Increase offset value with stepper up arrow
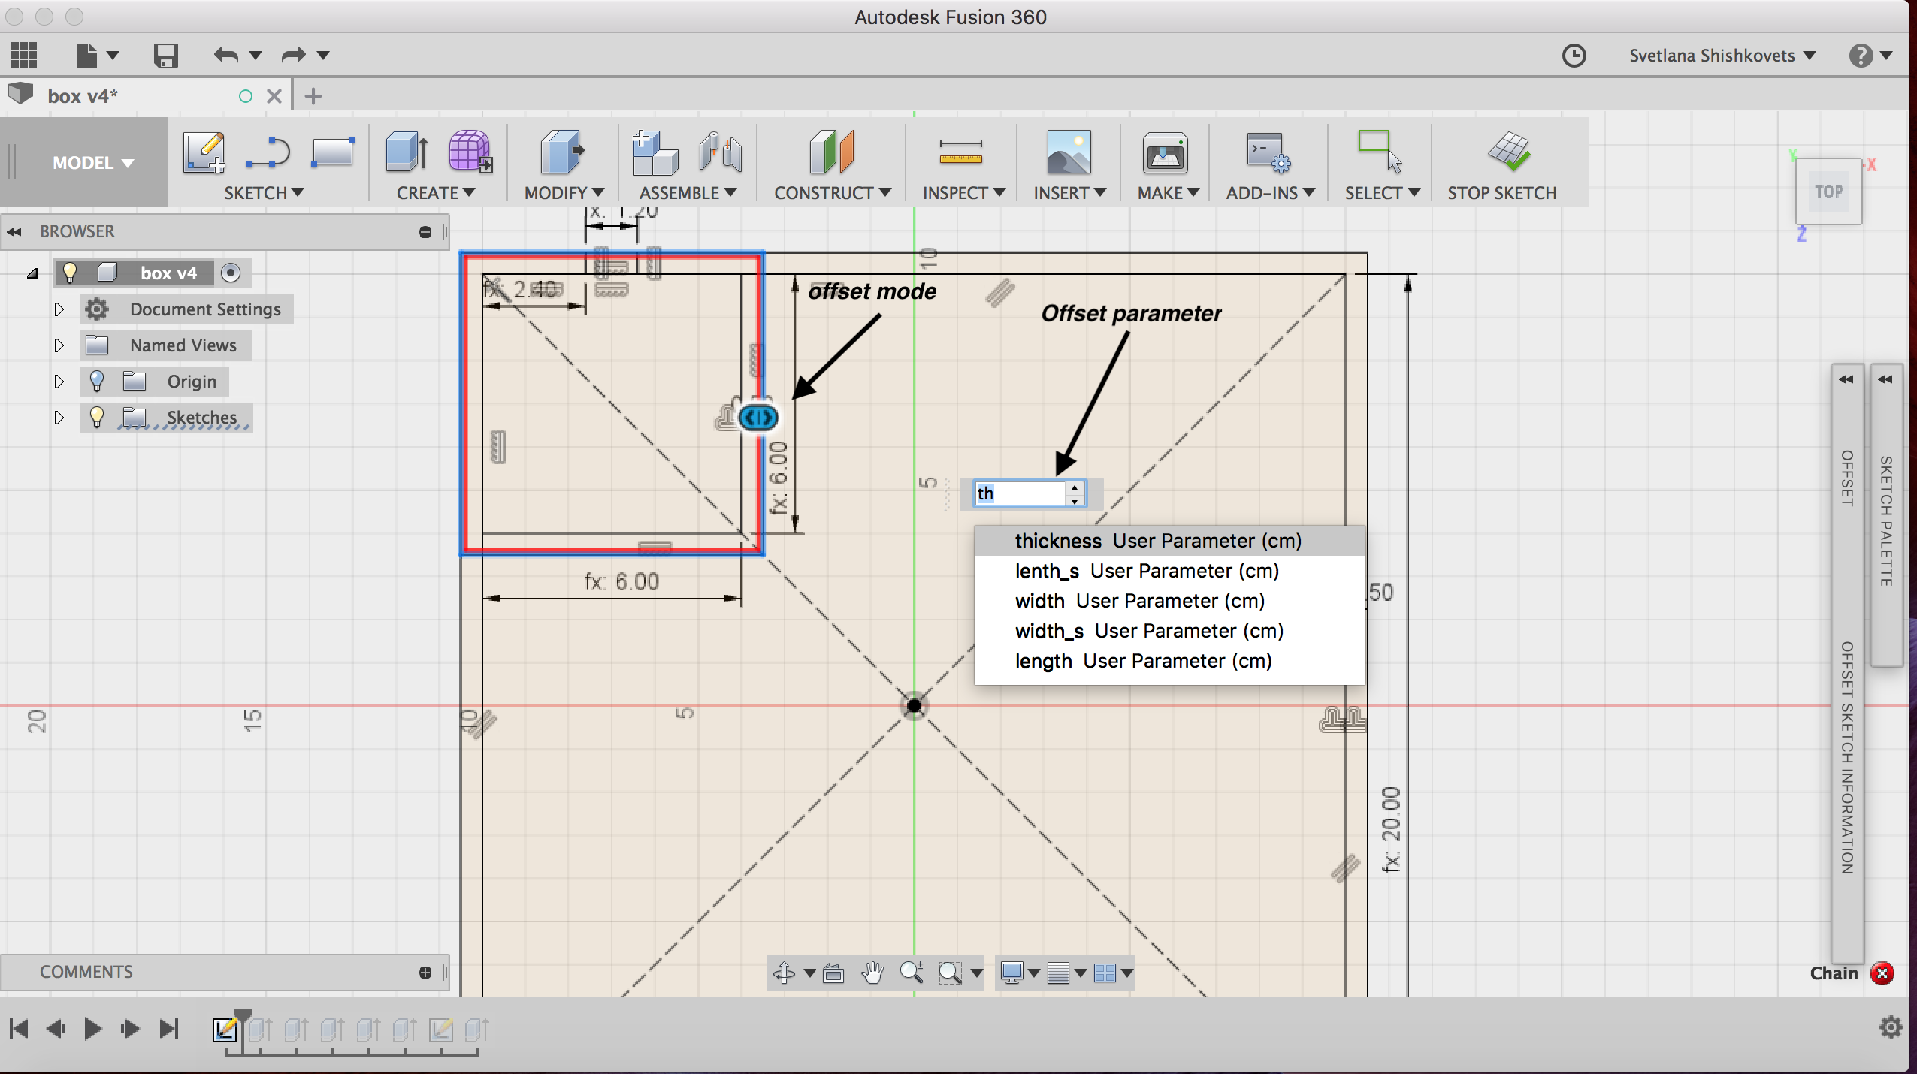This screenshot has width=1917, height=1074. [x=1075, y=487]
